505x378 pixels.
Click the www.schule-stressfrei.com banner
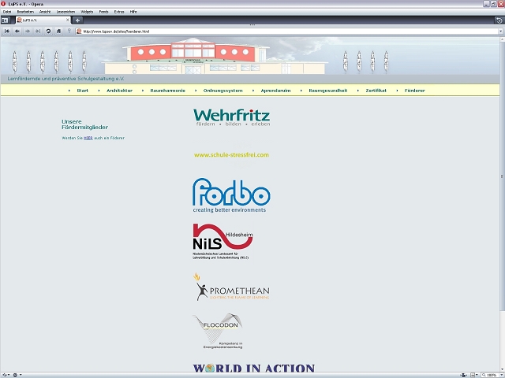pyautogui.click(x=231, y=154)
